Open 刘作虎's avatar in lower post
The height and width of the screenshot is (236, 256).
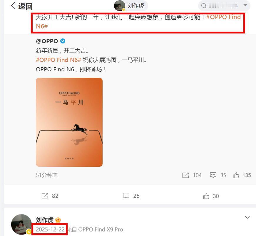click(21, 225)
